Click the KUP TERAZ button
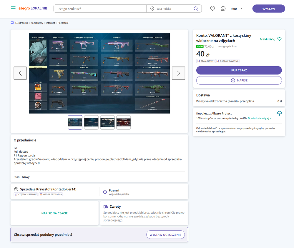The image size is (294, 248). tap(239, 70)
